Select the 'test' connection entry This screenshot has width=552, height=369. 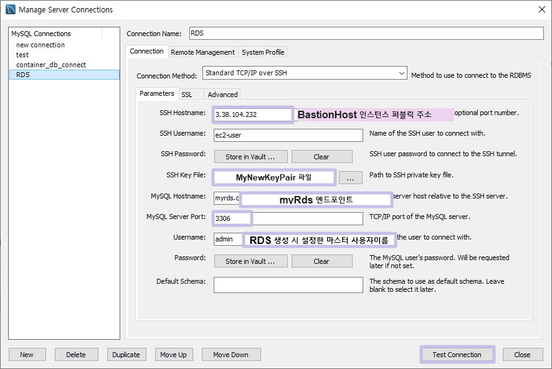click(64, 55)
